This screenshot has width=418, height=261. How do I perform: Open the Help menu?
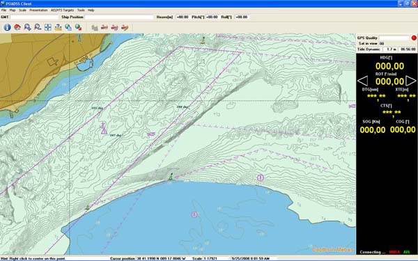[x=91, y=10]
